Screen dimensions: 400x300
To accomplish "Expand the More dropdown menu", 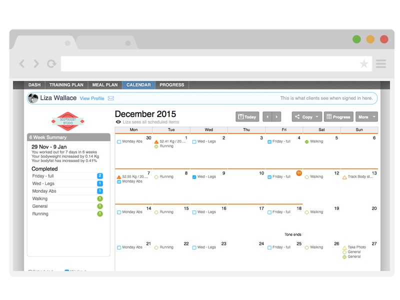I will click(x=366, y=117).
